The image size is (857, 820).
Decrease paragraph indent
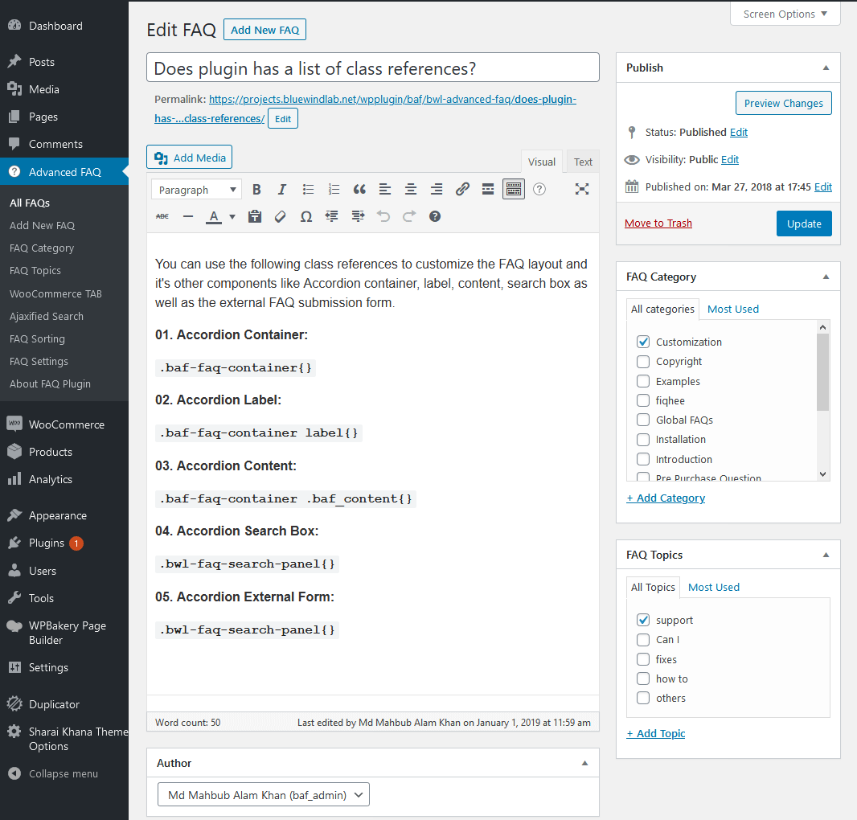(332, 217)
